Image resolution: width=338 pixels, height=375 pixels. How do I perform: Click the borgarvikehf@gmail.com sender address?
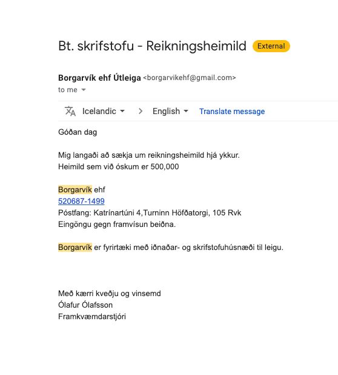click(190, 78)
